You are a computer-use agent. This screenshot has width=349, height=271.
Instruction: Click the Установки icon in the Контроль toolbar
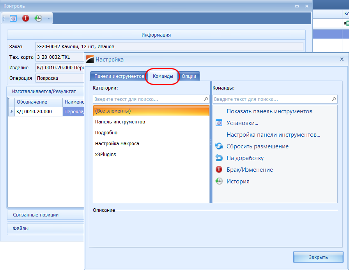point(13,18)
